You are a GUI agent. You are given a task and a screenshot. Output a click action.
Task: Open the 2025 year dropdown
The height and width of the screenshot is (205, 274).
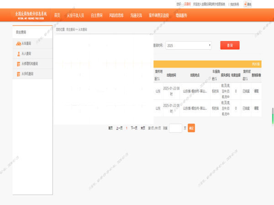pyautogui.click(x=188, y=46)
